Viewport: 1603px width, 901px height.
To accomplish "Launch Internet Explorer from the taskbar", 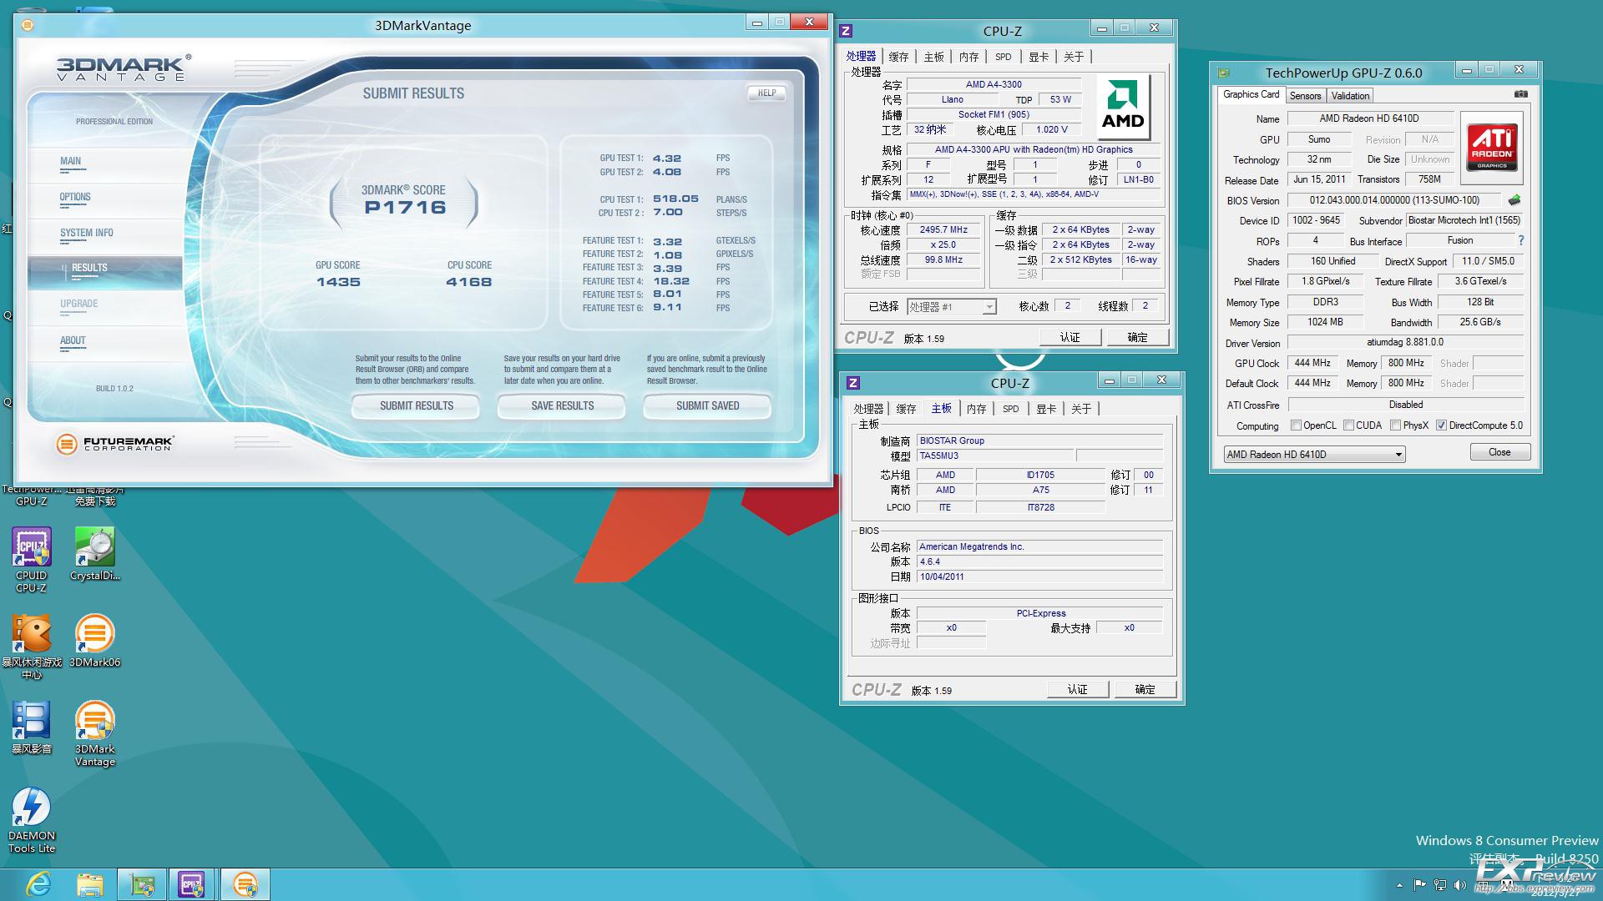I will tap(38, 884).
